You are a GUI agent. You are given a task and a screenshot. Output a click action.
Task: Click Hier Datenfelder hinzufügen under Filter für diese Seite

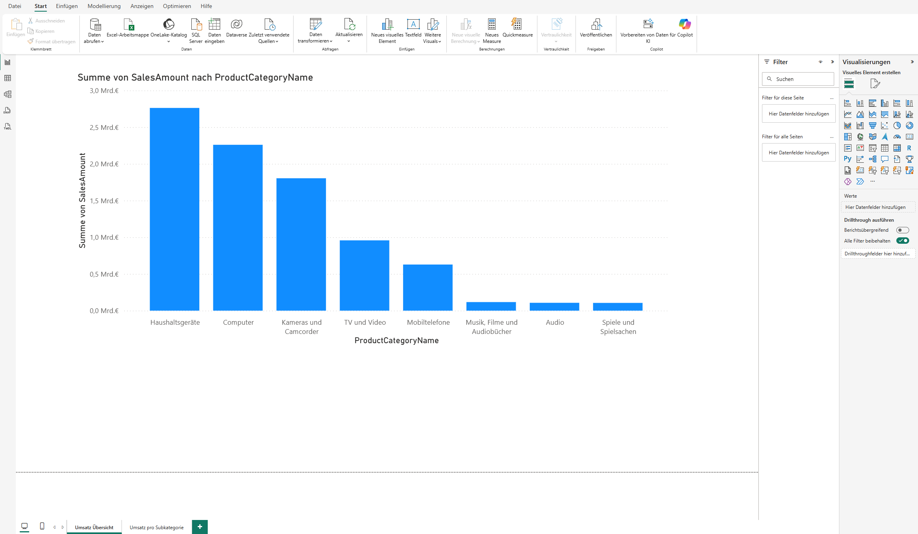click(798, 113)
